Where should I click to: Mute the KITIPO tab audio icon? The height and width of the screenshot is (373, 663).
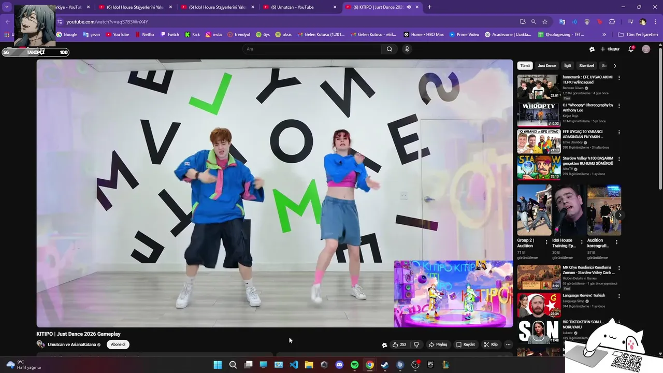(409, 7)
